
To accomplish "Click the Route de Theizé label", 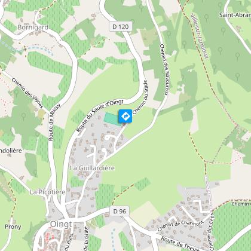I will coord(180,244).
